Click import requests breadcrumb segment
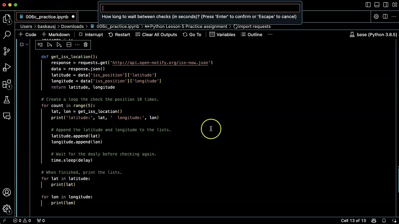 (252, 26)
